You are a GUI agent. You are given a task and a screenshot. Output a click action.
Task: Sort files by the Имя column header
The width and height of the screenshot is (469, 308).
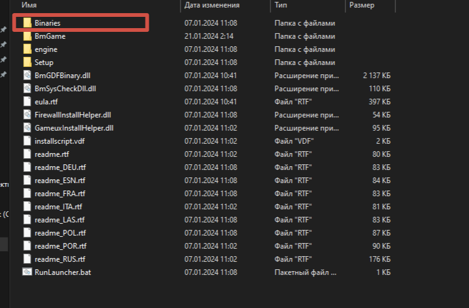(29, 6)
